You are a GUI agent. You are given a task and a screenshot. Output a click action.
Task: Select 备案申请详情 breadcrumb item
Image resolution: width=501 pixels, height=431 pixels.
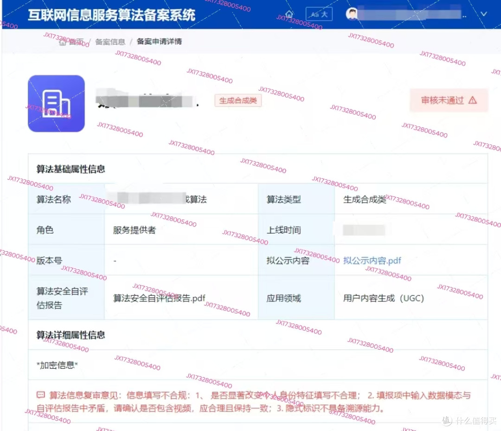click(159, 41)
